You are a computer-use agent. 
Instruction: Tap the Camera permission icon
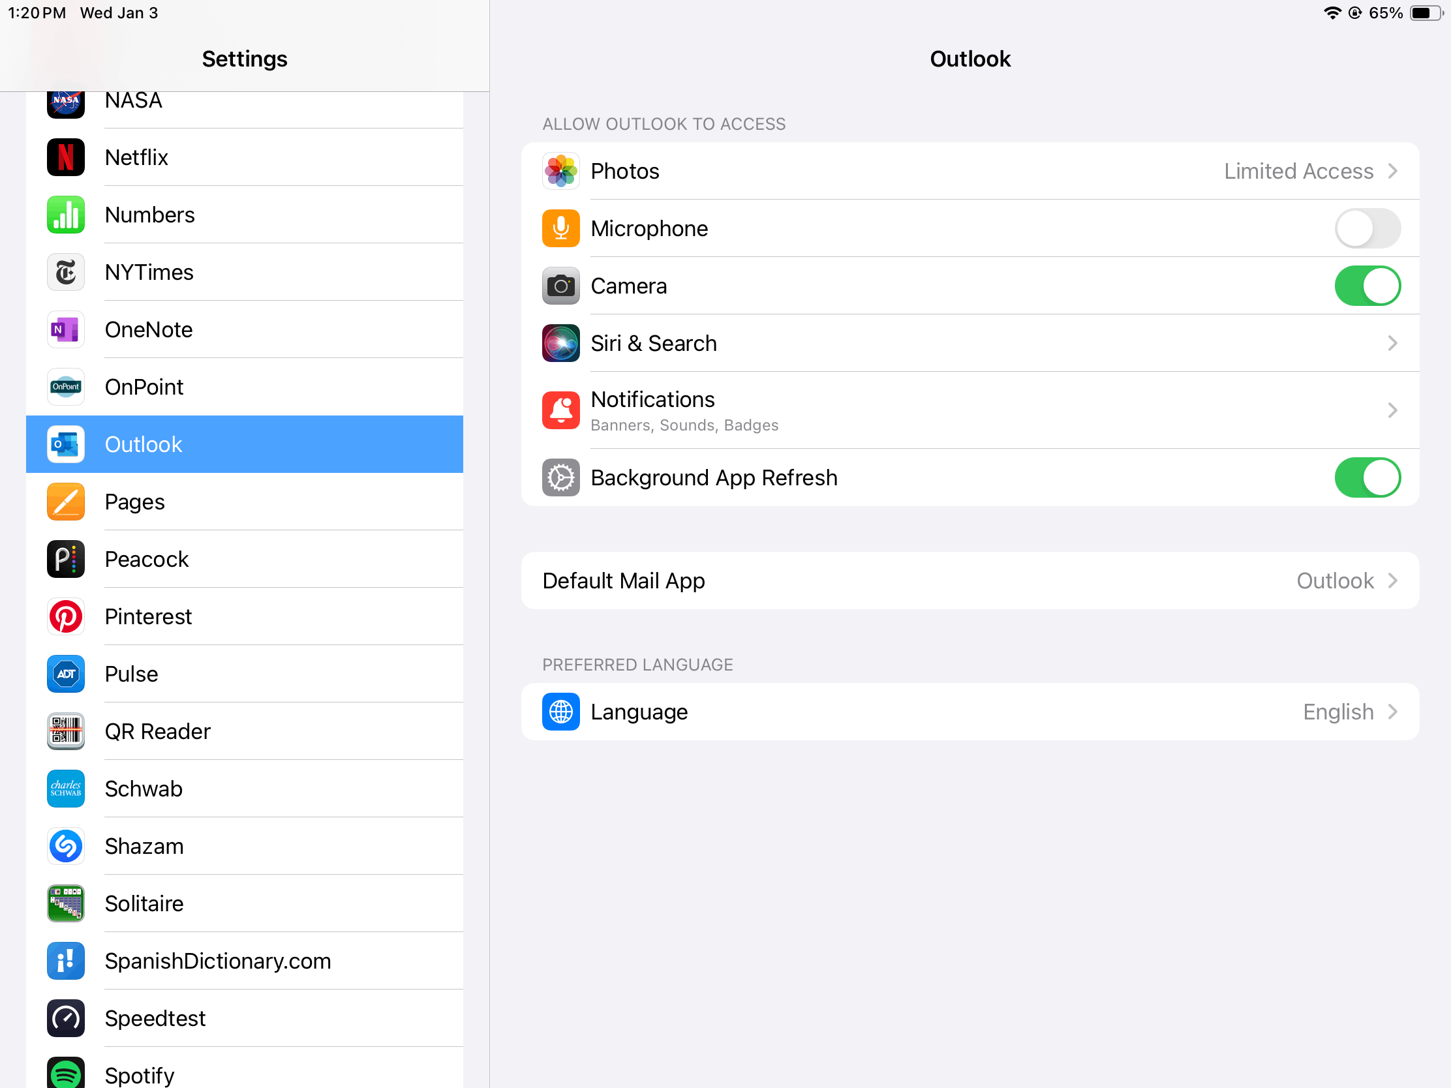(x=561, y=286)
